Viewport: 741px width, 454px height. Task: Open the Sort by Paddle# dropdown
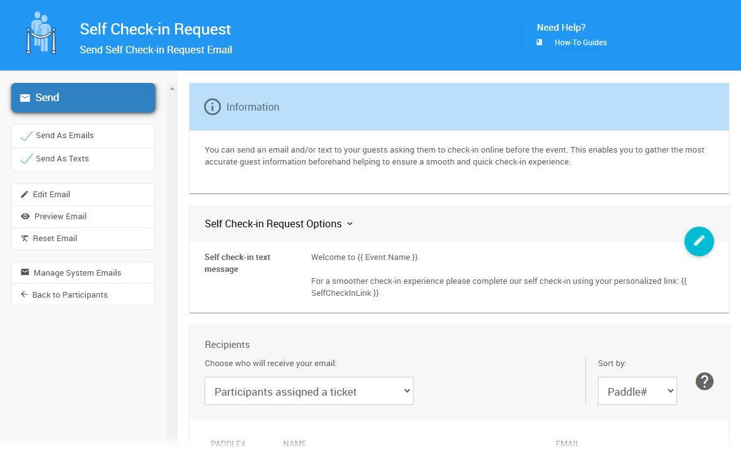(637, 391)
